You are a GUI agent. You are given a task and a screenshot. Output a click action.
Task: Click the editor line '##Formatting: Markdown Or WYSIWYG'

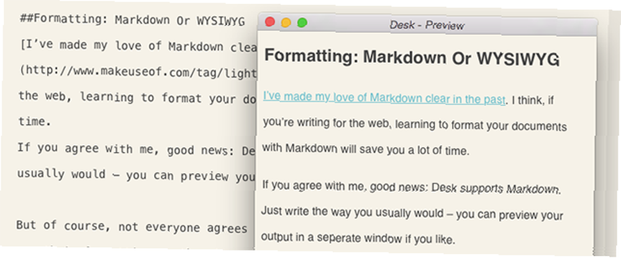click(x=133, y=20)
